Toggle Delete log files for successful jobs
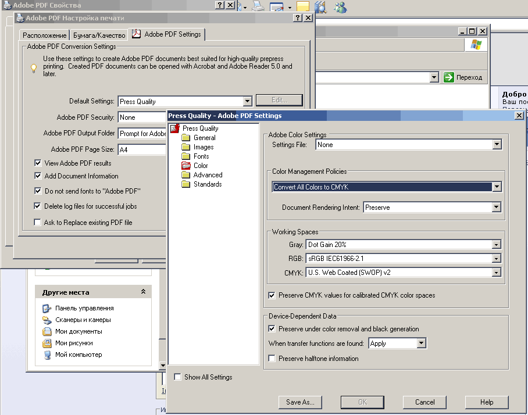 [38, 206]
